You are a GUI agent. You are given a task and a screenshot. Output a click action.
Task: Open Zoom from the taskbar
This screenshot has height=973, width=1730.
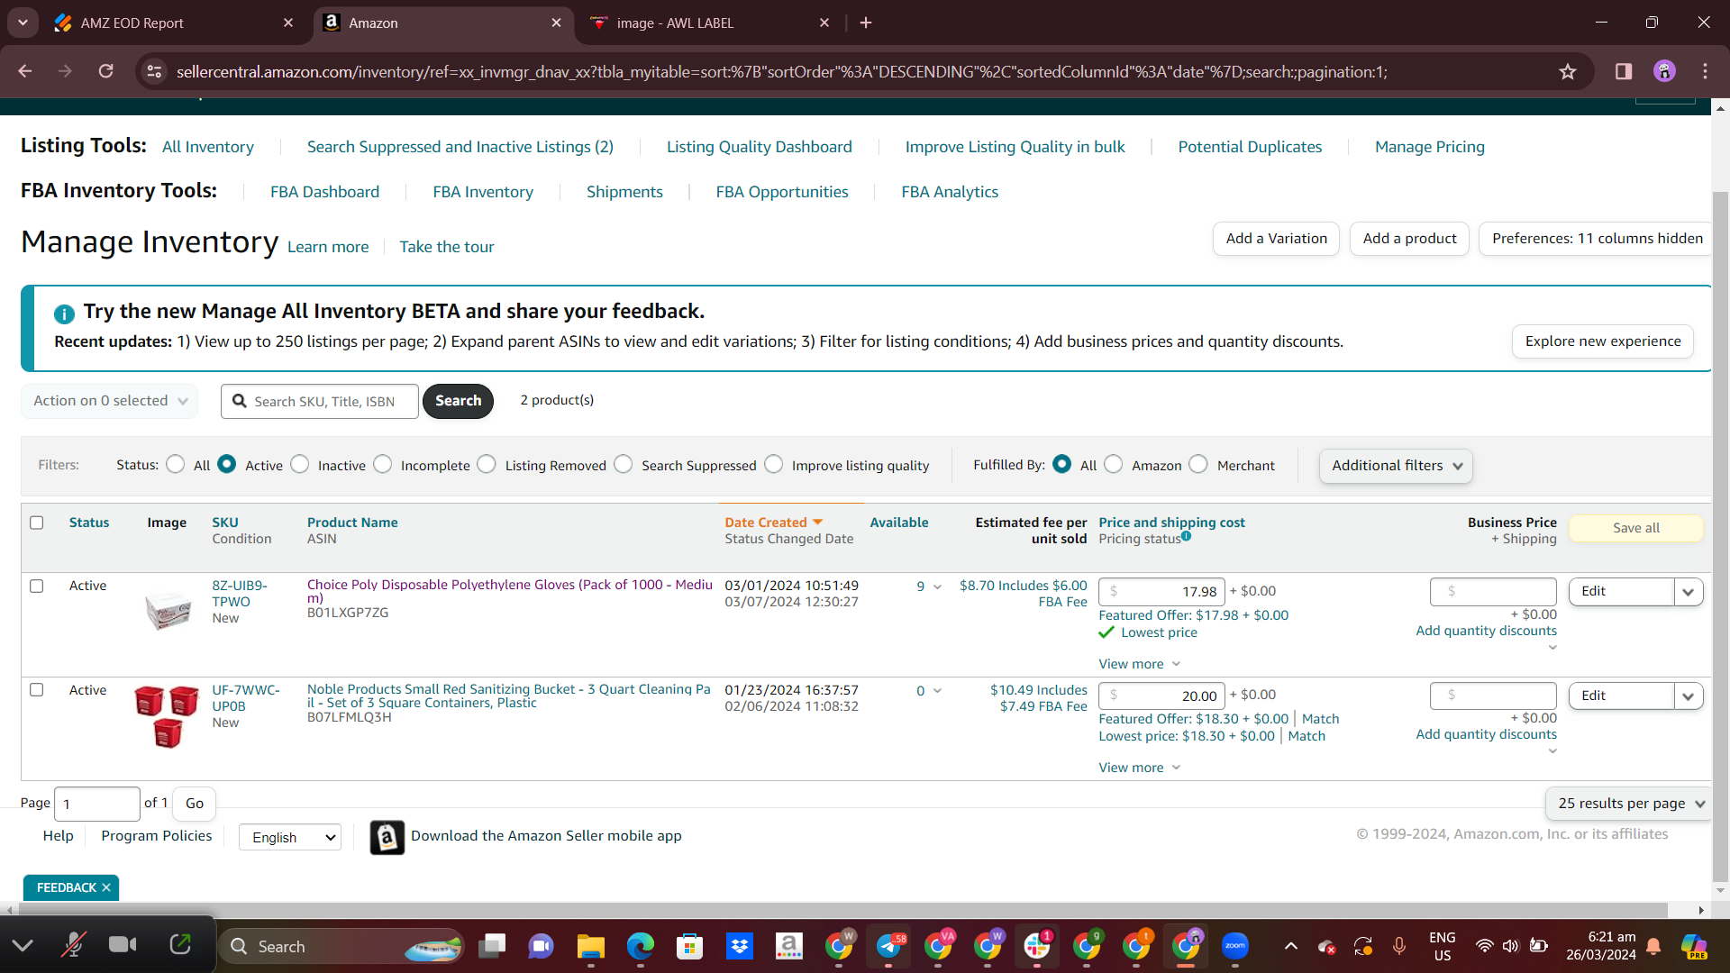click(1234, 946)
